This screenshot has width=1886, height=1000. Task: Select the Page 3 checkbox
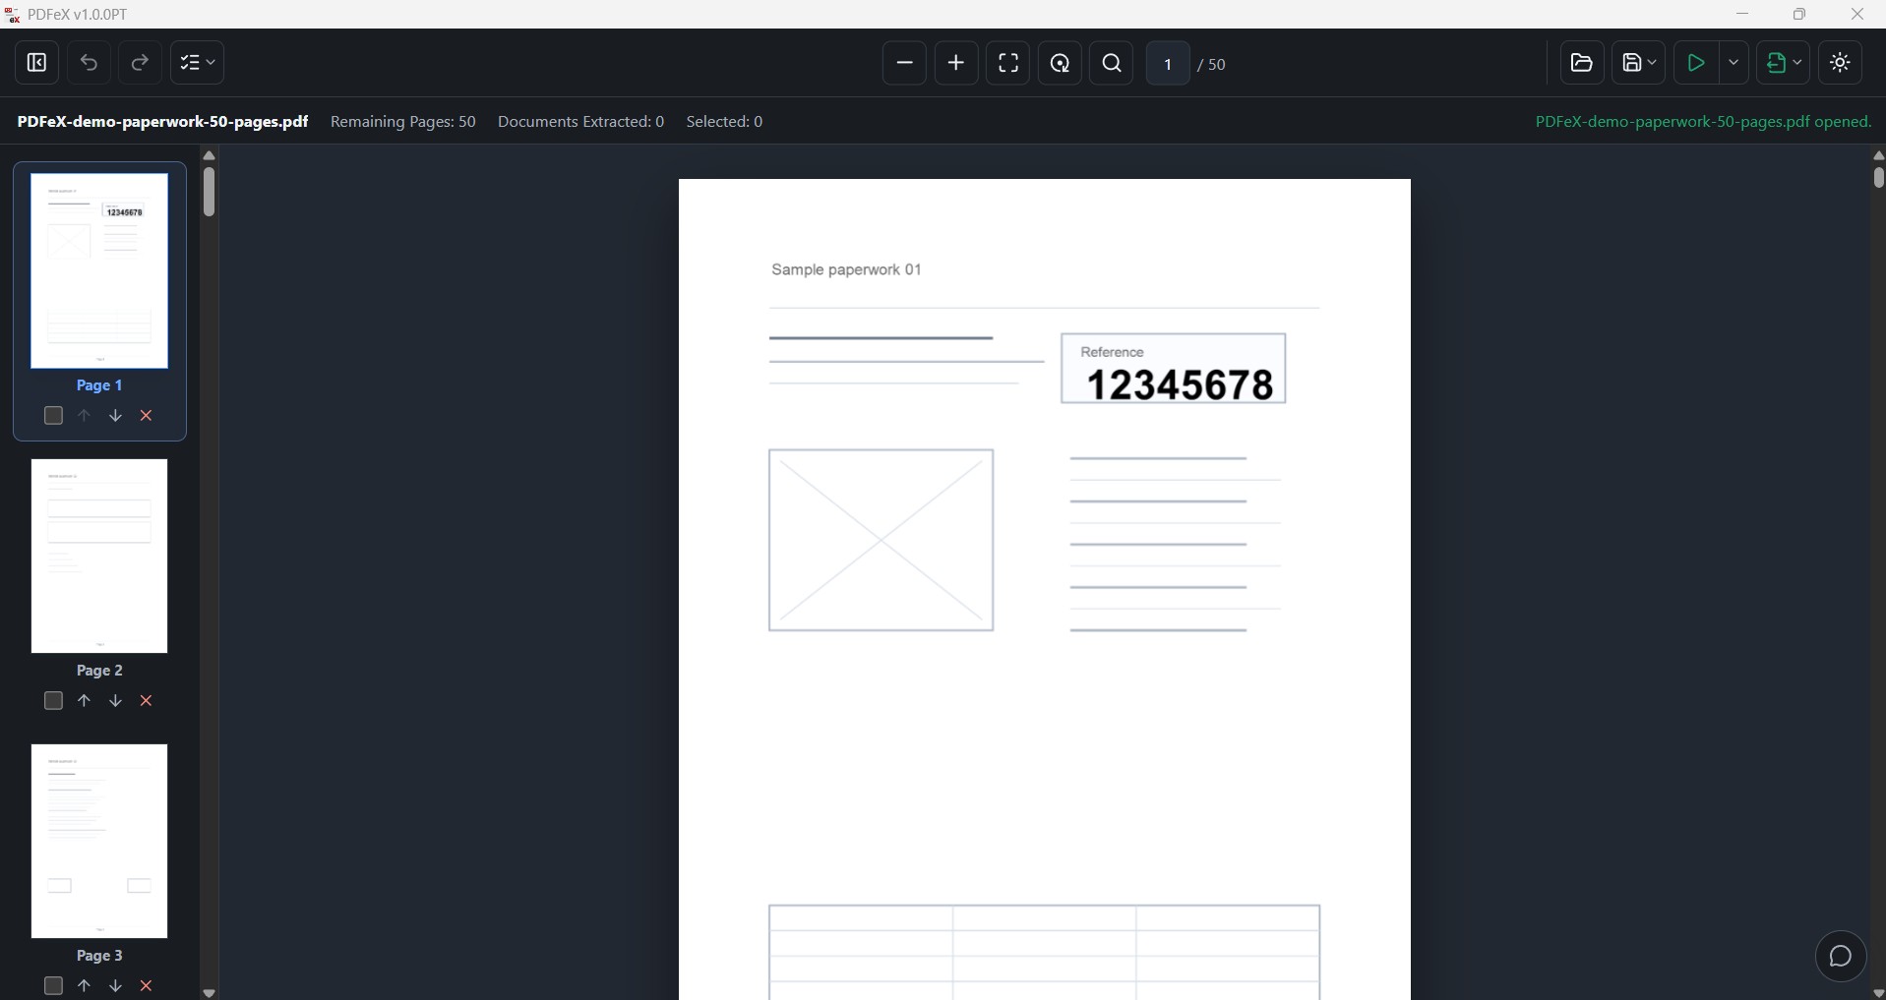click(x=54, y=986)
